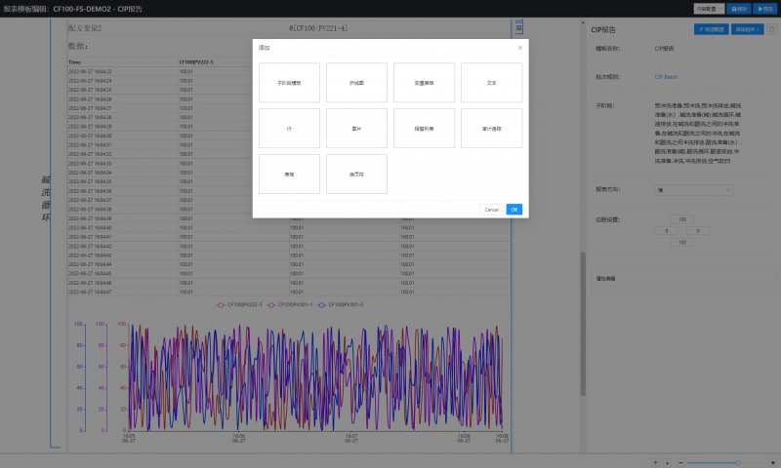Image resolution: width=781 pixels, height=468 pixels.
Task: Choose the 图片 component tile
Action: tap(356, 128)
